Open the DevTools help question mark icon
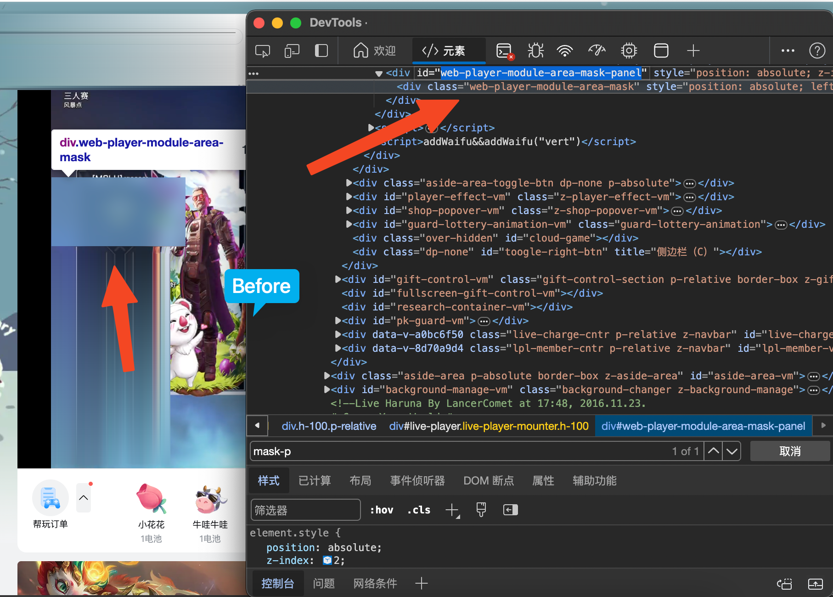Screen dimensions: 833x597 817,51
